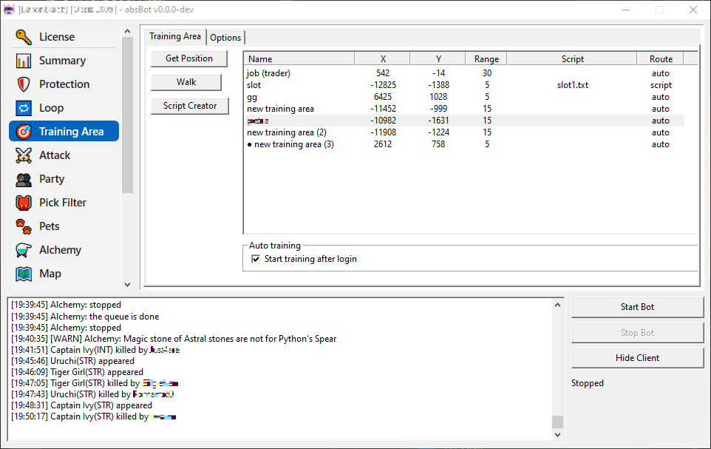Open the Pick Filter section label
This screenshot has height=449, width=711.
click(63, 203)
